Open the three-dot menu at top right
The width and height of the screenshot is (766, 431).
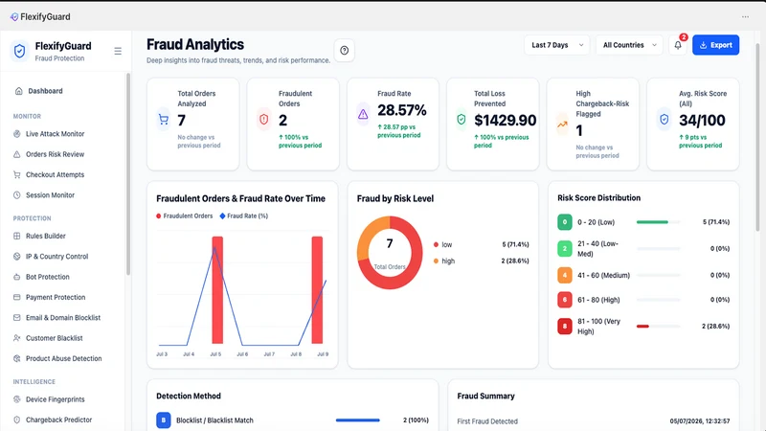tap(745, 16)
